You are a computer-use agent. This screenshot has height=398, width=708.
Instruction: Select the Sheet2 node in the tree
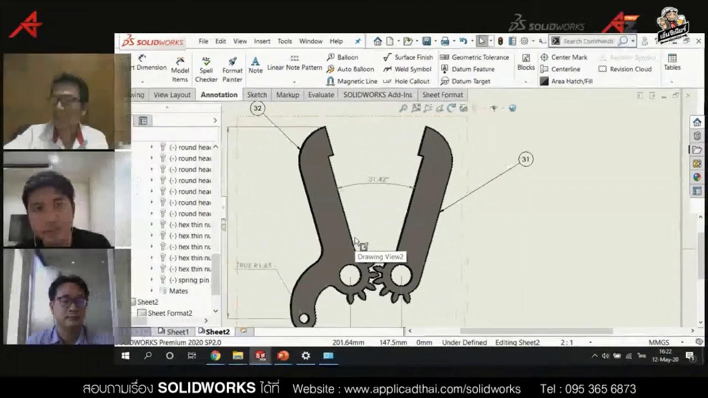[144, 302]
